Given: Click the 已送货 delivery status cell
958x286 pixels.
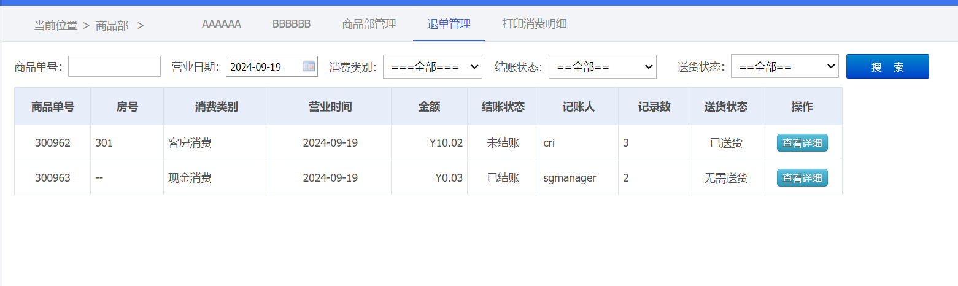Looking at the screenshot, I should pyautogui.click(x=726, y=143).
